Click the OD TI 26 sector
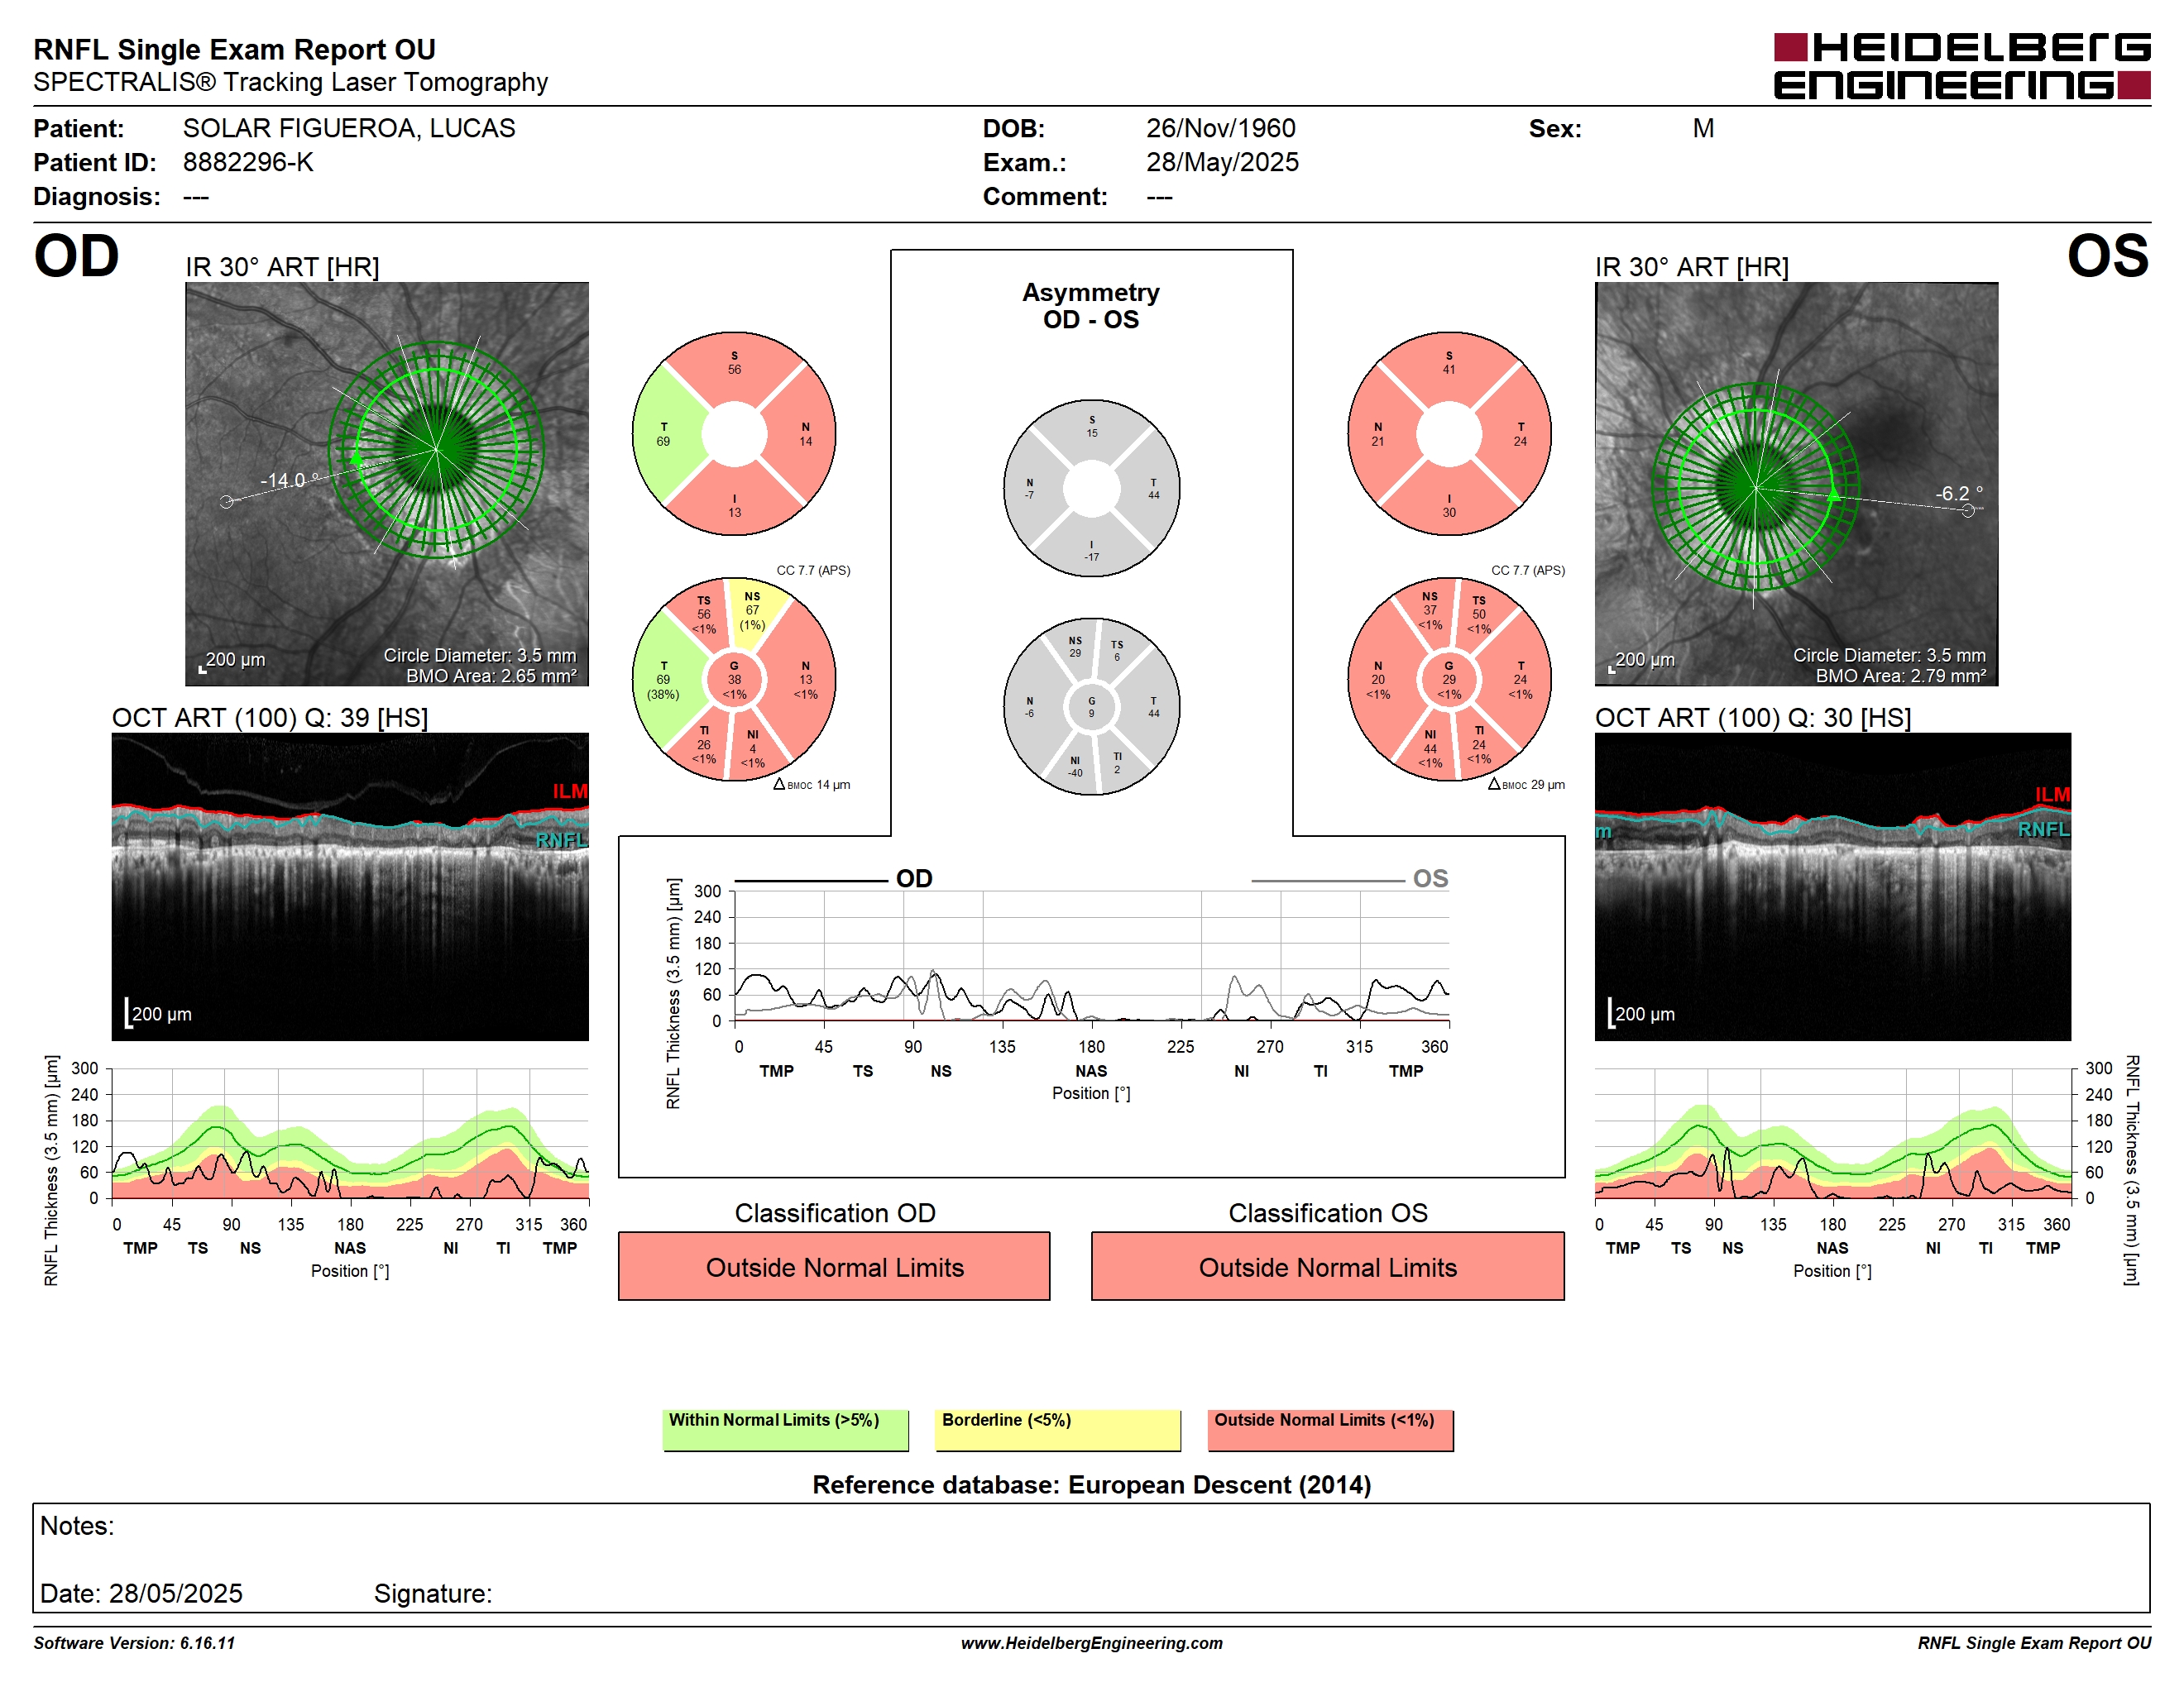The image size is (2184, 1687). (704, 744)
